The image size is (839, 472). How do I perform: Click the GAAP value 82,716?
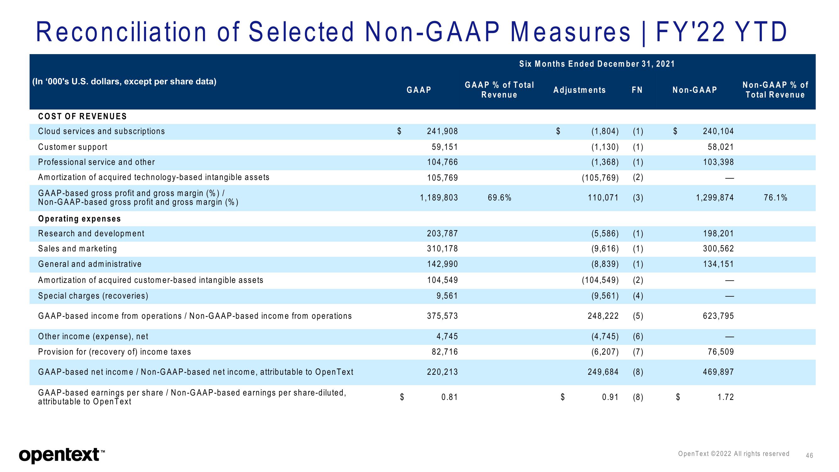coord(445,352)
